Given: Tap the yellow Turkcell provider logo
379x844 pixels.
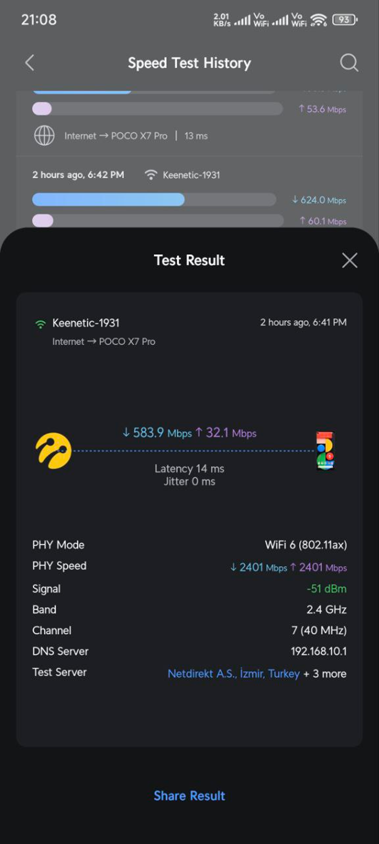Looking at the screenshot, I should (53, 451).
